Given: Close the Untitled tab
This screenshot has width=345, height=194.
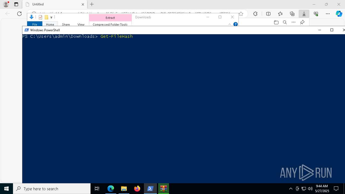Looking at the screenshot, I should coord(83,4).
